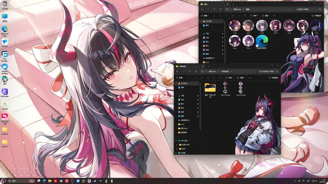Image resolution: width=328 pixels, height=184 pixels.
Task: Click search magnifier in 图标 window
Action: click(320, 9)
